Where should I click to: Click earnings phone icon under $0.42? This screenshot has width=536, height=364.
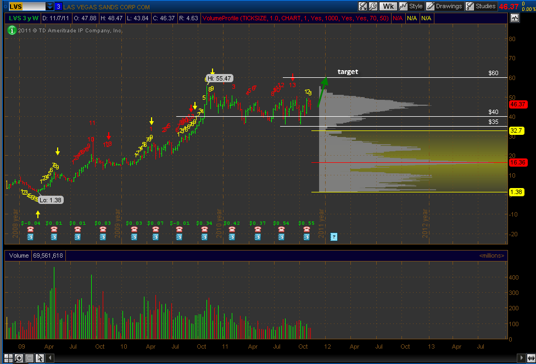(232, 229)
